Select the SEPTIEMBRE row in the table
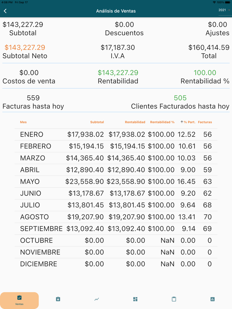This screenshot has width=232, height=309. [x=116, y=229]
